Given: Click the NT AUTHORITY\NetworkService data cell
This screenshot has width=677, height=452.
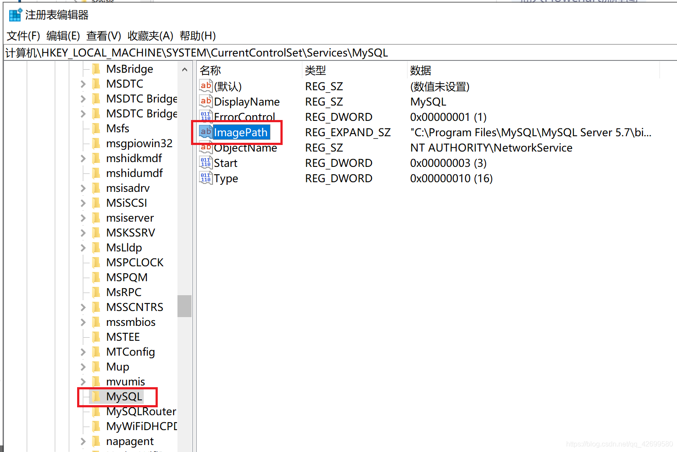Looking at the screenshot, I should click(491, 148).
